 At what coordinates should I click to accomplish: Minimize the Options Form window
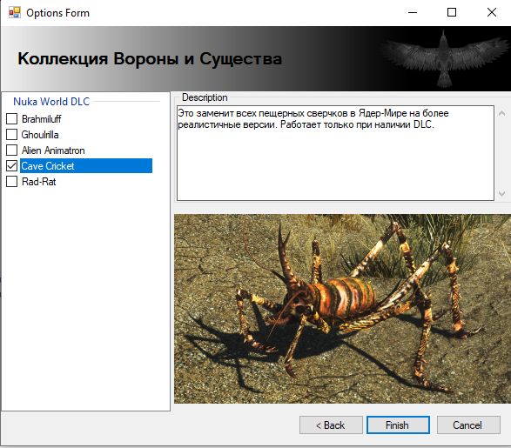(413, 13)
